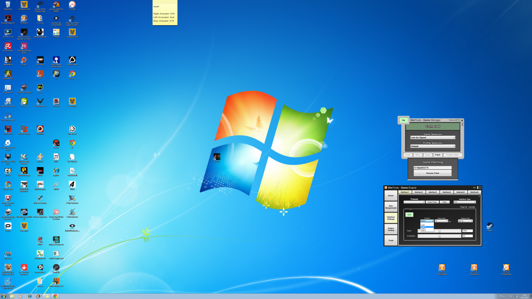This screenshot has width=532, height=299.
Task: Toggle the Patched indicator in Game Manager
Action: (x=458, y=120)
